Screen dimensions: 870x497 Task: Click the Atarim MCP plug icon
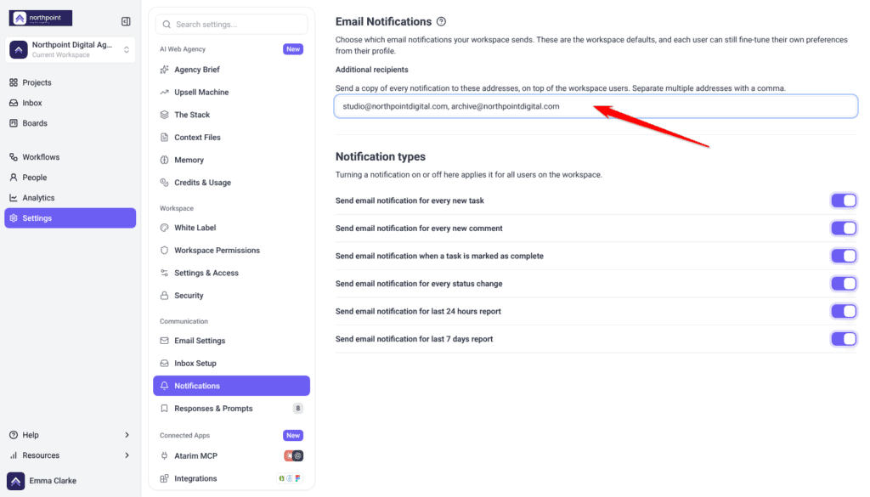tap(164, 455)
